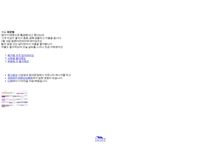Follow the '장애와인권발바닥행동' link
Screen dimensions: 201x151
tap(20, 78)
